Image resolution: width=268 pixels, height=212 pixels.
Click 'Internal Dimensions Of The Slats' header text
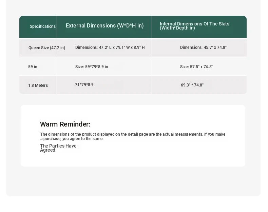coord(194,24)
